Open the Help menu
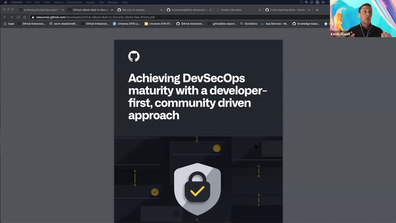396x223 pixels. tap(125, 2)
